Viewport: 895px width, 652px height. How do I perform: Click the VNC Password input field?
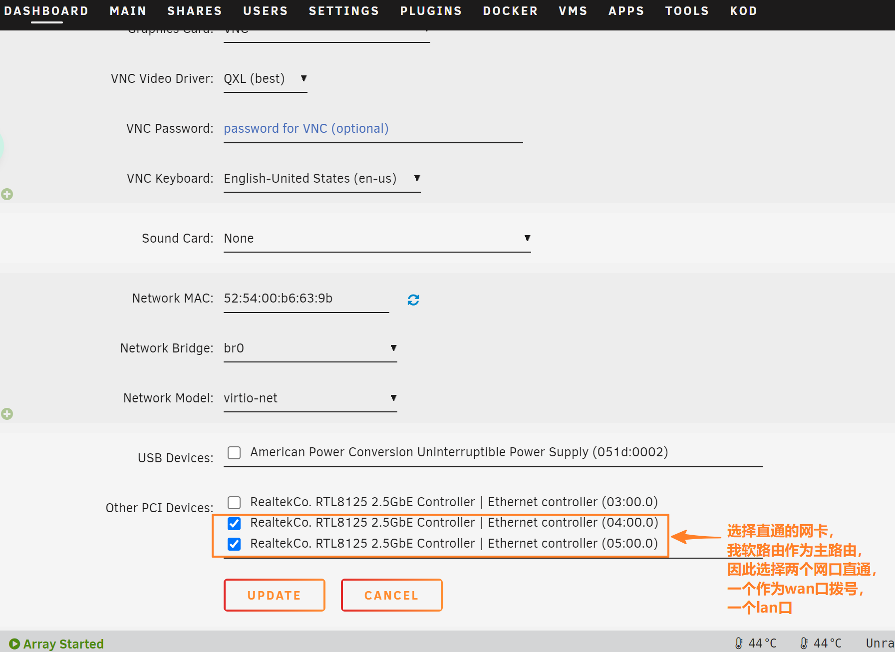(x=373, y=129)
